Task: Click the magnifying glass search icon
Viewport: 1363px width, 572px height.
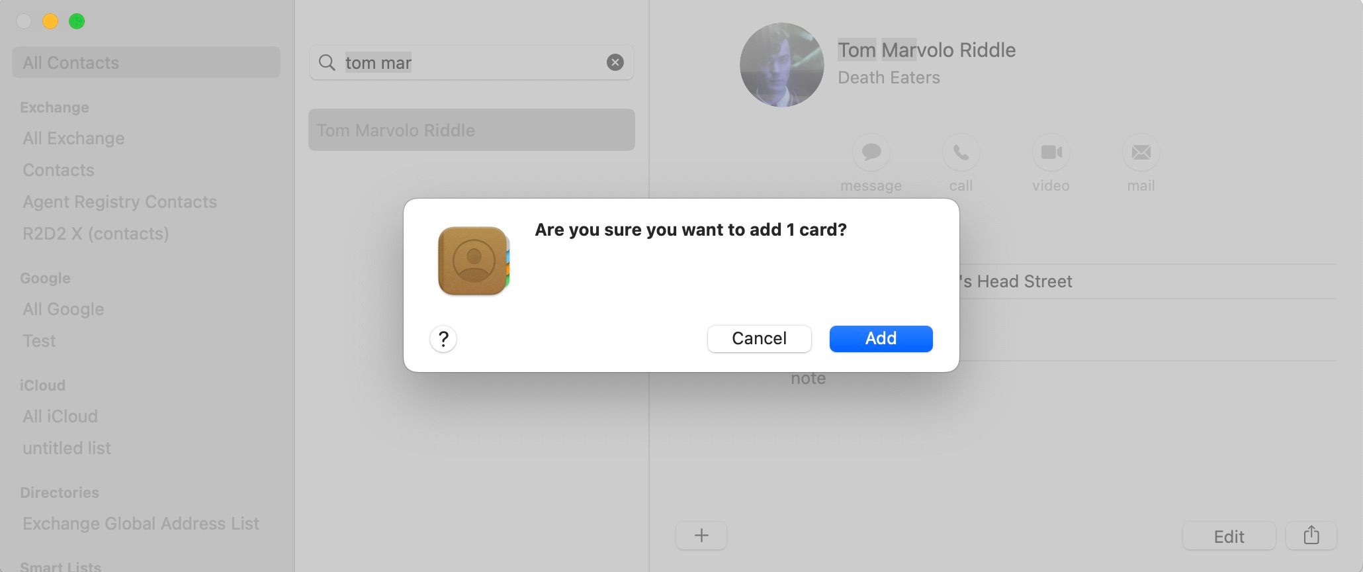Action: click(327, 62)
